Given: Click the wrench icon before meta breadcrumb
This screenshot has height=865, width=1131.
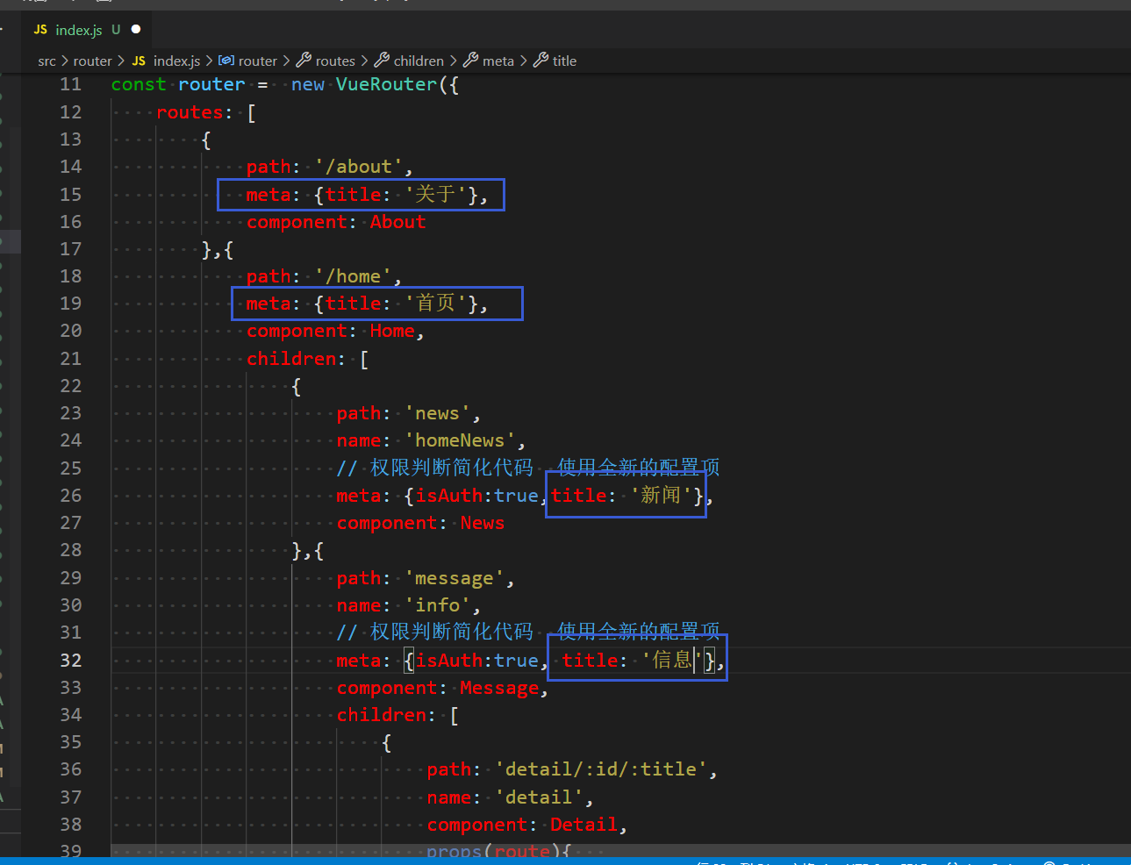Looking at the screenshot, I should click(471, 60).
